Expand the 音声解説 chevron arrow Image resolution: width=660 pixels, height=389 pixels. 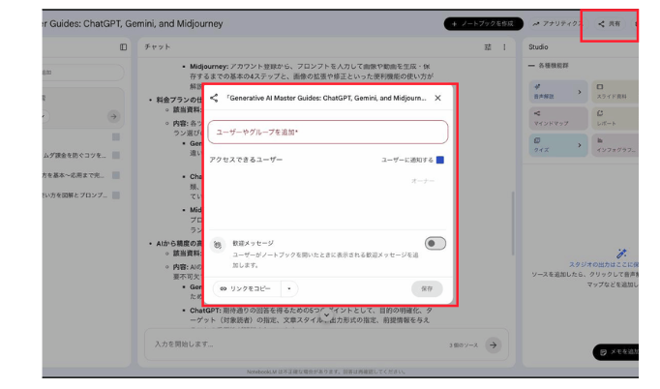point(580,93)
